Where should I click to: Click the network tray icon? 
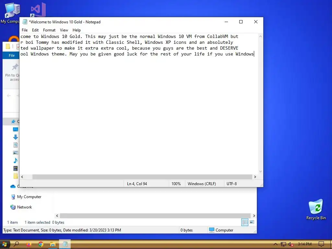coord(283,244)
